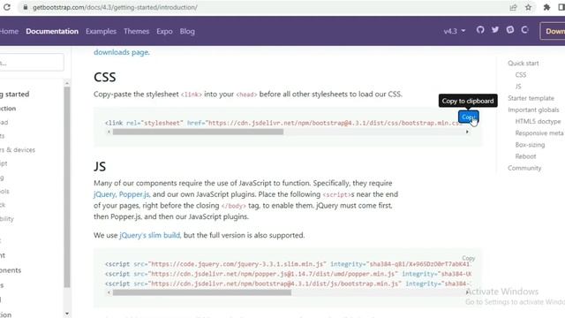
Task: Open the v4.3 version dropdown
Action: [455, 31]
